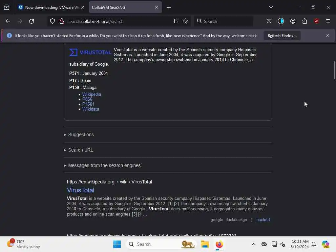Open notifications bell icon

pos(313,244)
